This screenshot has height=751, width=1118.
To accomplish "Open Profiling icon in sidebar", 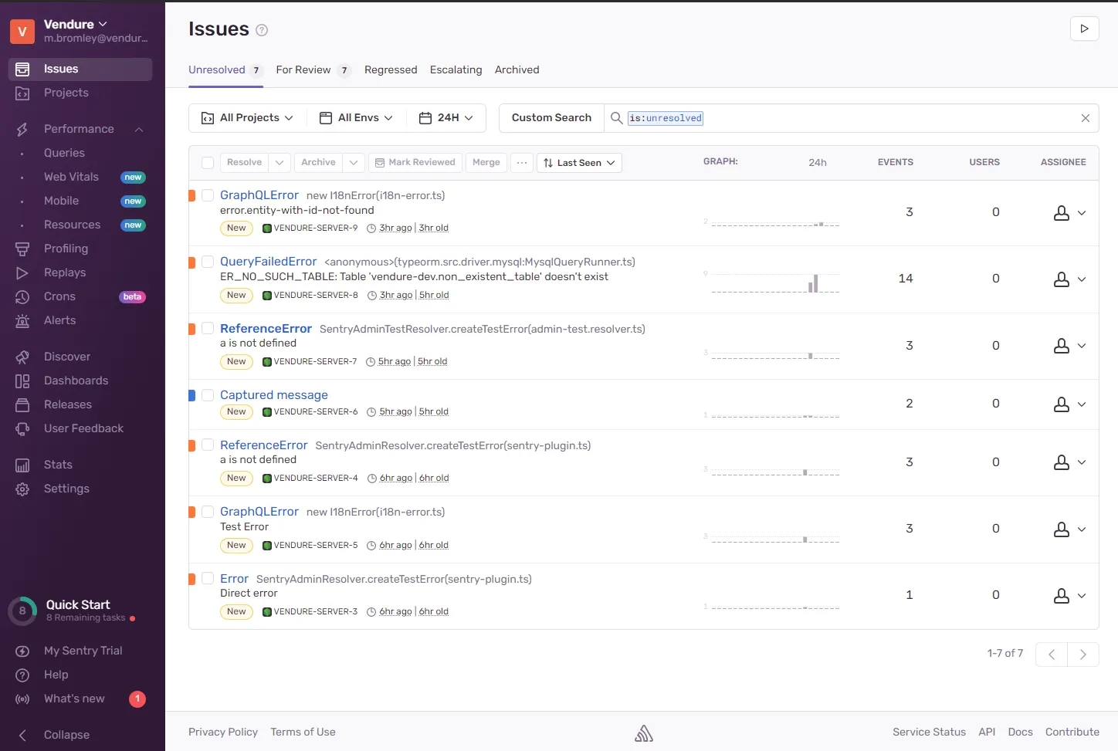I will tap(22, 249).
